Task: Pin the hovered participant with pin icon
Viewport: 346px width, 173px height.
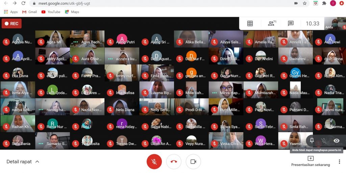Action: pos(312,141)
